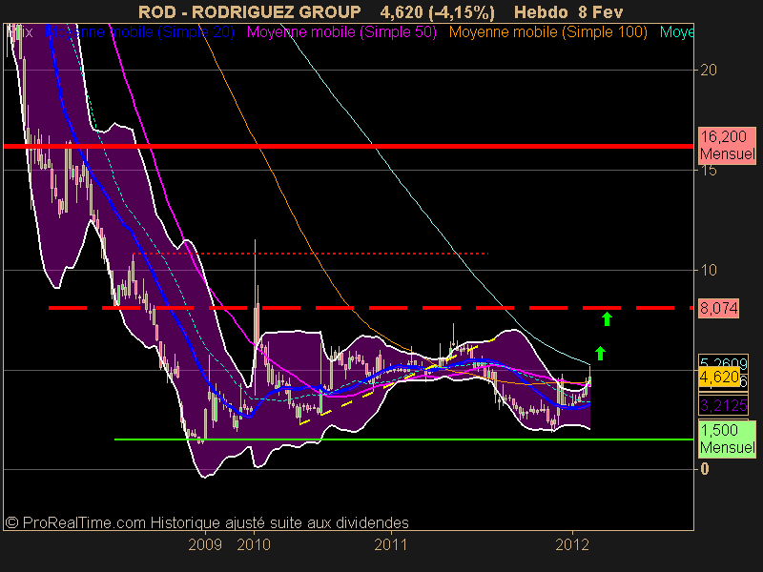Image resolution: width=763 pixels, height=572 pixels.
Task: Click the orange 4,620 current price label
Action: 719,377
